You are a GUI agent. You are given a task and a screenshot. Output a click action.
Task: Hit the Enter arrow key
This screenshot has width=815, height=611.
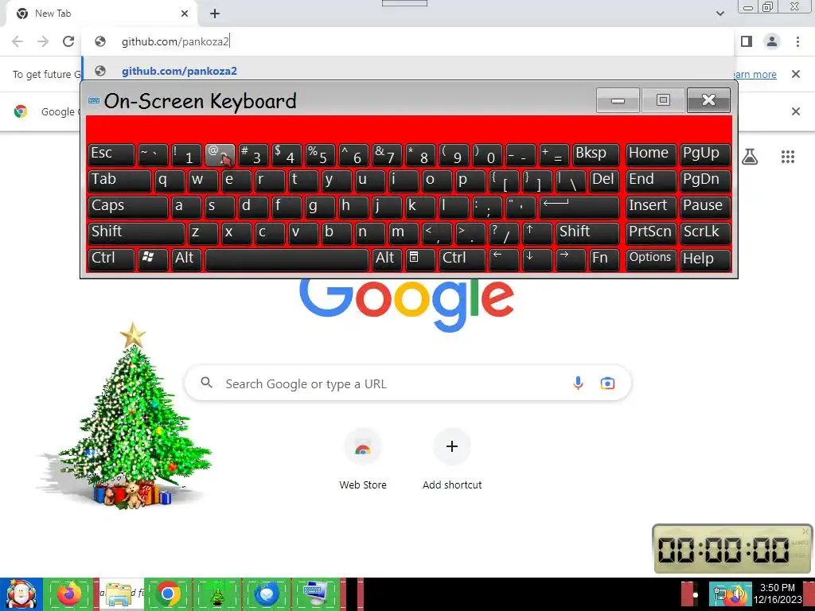(x=579, y=207)
